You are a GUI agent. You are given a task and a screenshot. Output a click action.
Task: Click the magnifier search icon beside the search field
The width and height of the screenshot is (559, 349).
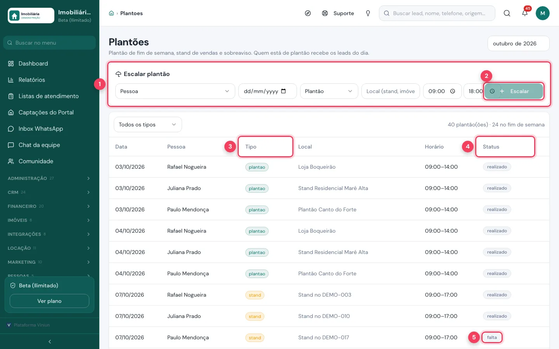pyautogui.click(x=507, y=13)
